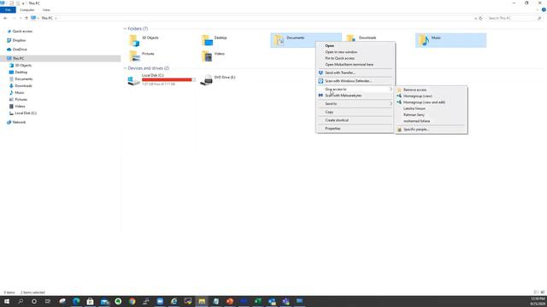Viewport: 547px width, 307px height.
Task: Select Local Disk (C:) in navigation pane
Action: (x=25, y=113)
